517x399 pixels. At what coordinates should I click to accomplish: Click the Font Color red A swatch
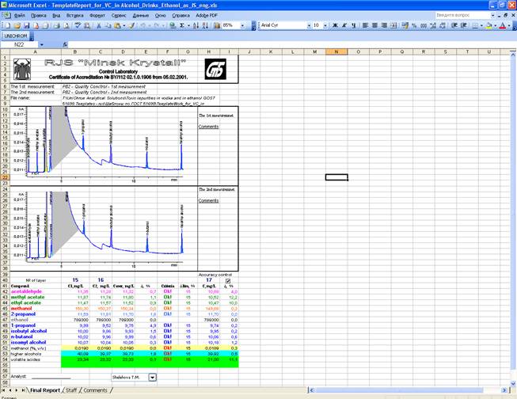point(503,25)
